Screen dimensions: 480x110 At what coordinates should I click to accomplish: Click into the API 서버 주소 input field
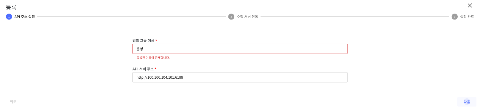click(x=240, y=77)
